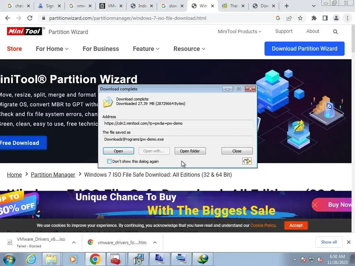
Task: Expand options for vmware_drivers htm download
Action: tap(155, 242)
